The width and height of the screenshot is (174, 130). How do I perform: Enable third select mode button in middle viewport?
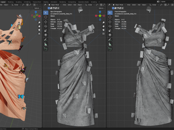(54, 8)
